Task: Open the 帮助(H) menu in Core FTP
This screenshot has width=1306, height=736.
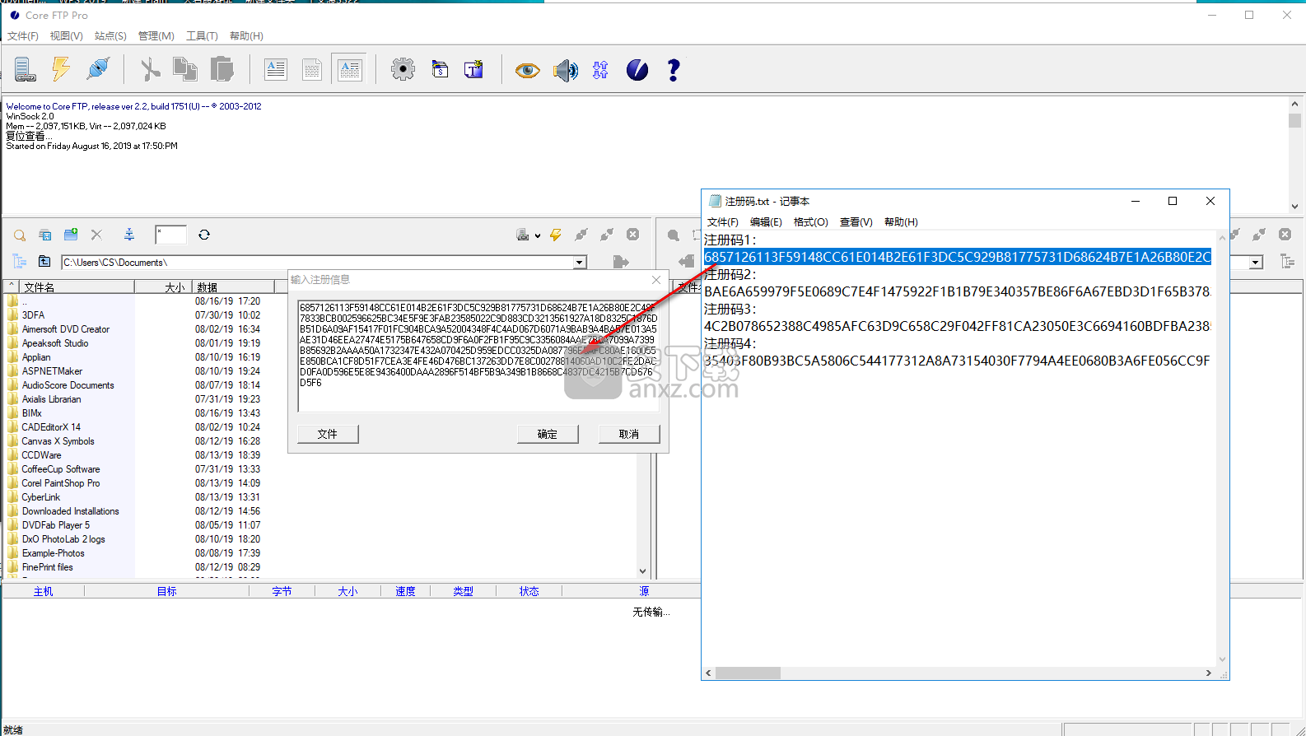Action: click(246, 36)
